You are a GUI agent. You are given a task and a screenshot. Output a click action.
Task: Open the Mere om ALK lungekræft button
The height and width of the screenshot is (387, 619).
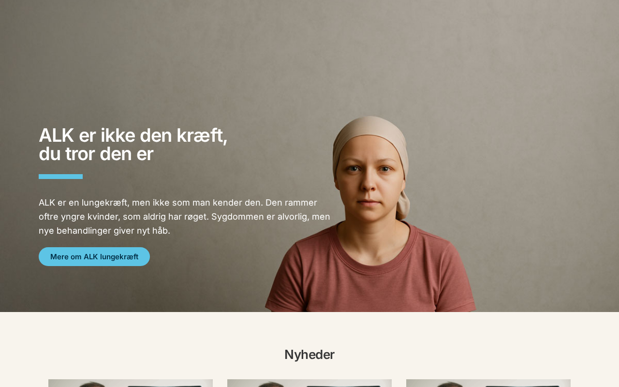click(94, 256)
